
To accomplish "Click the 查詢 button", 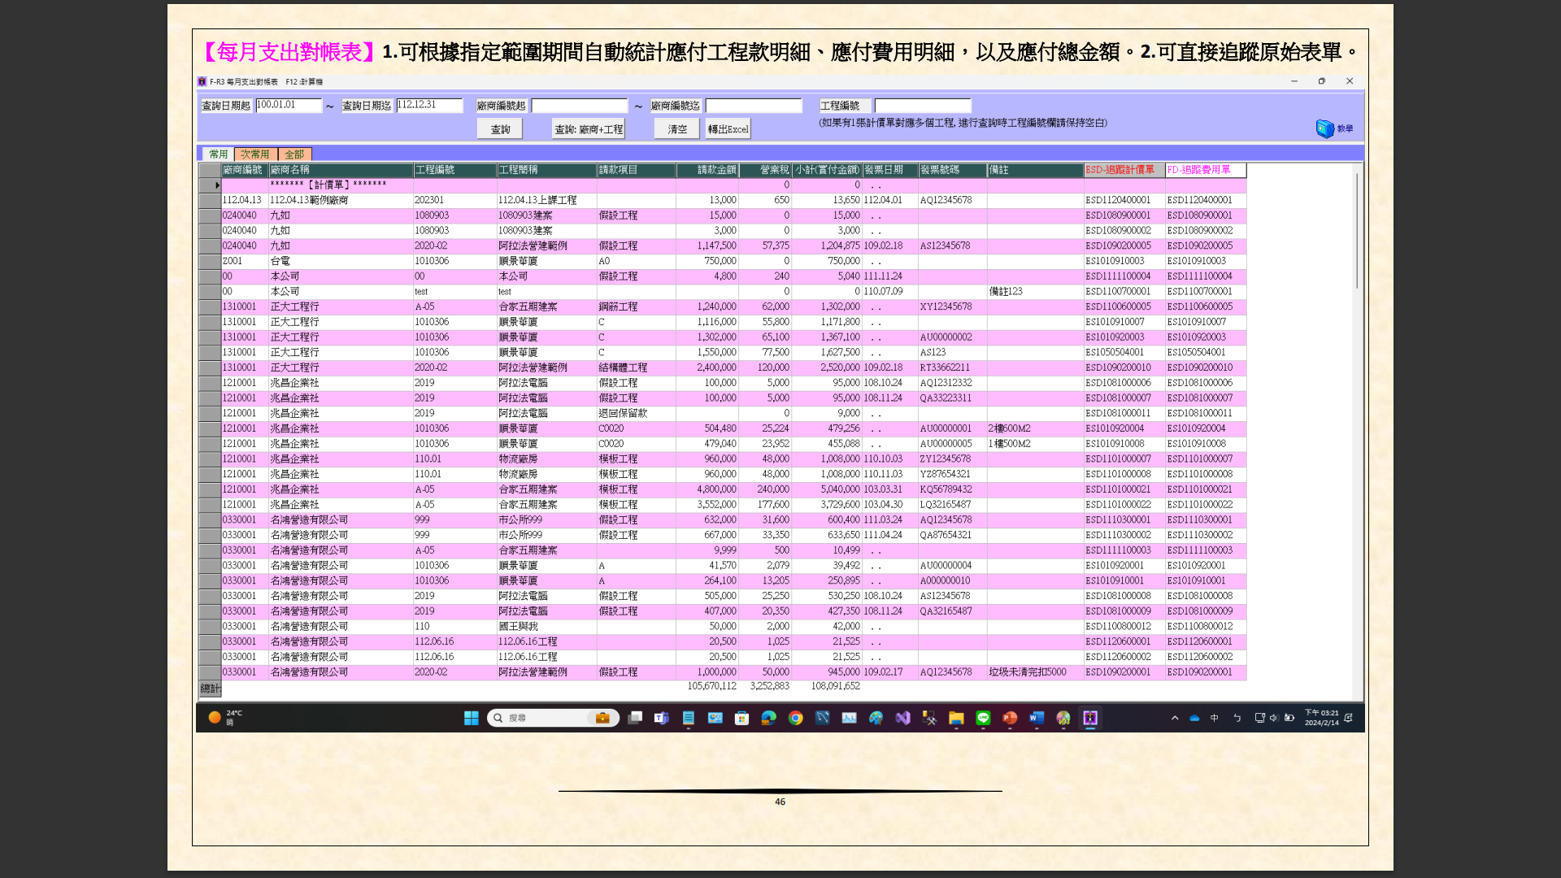I will (x=500, y=129).
